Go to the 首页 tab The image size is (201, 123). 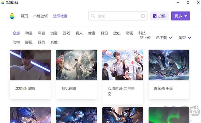pyautogui.click(x=24, y=16)
